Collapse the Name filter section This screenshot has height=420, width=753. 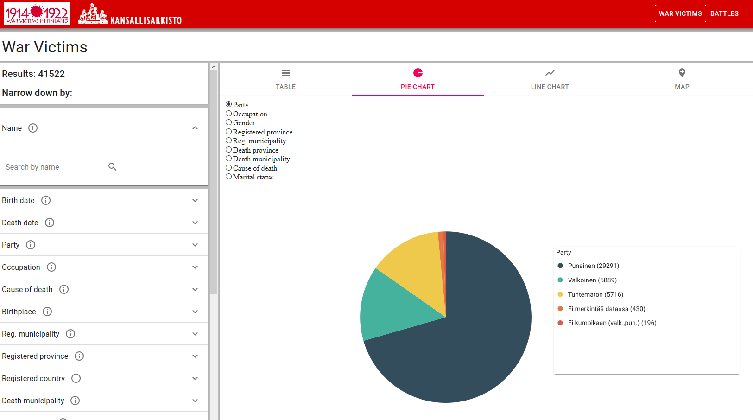point(195,128)
